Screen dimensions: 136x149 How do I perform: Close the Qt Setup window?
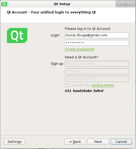[x=131, y=4]
